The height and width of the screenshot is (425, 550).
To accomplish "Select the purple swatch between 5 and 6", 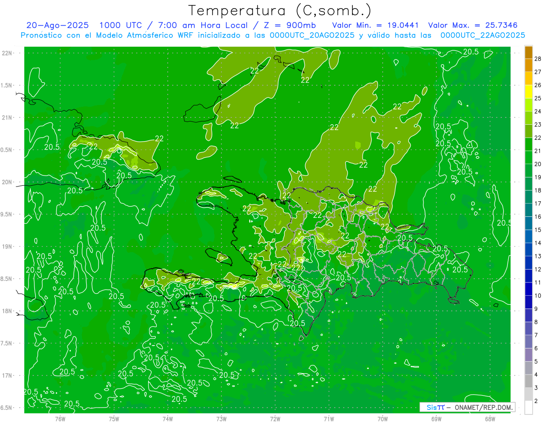I will 528,355.
